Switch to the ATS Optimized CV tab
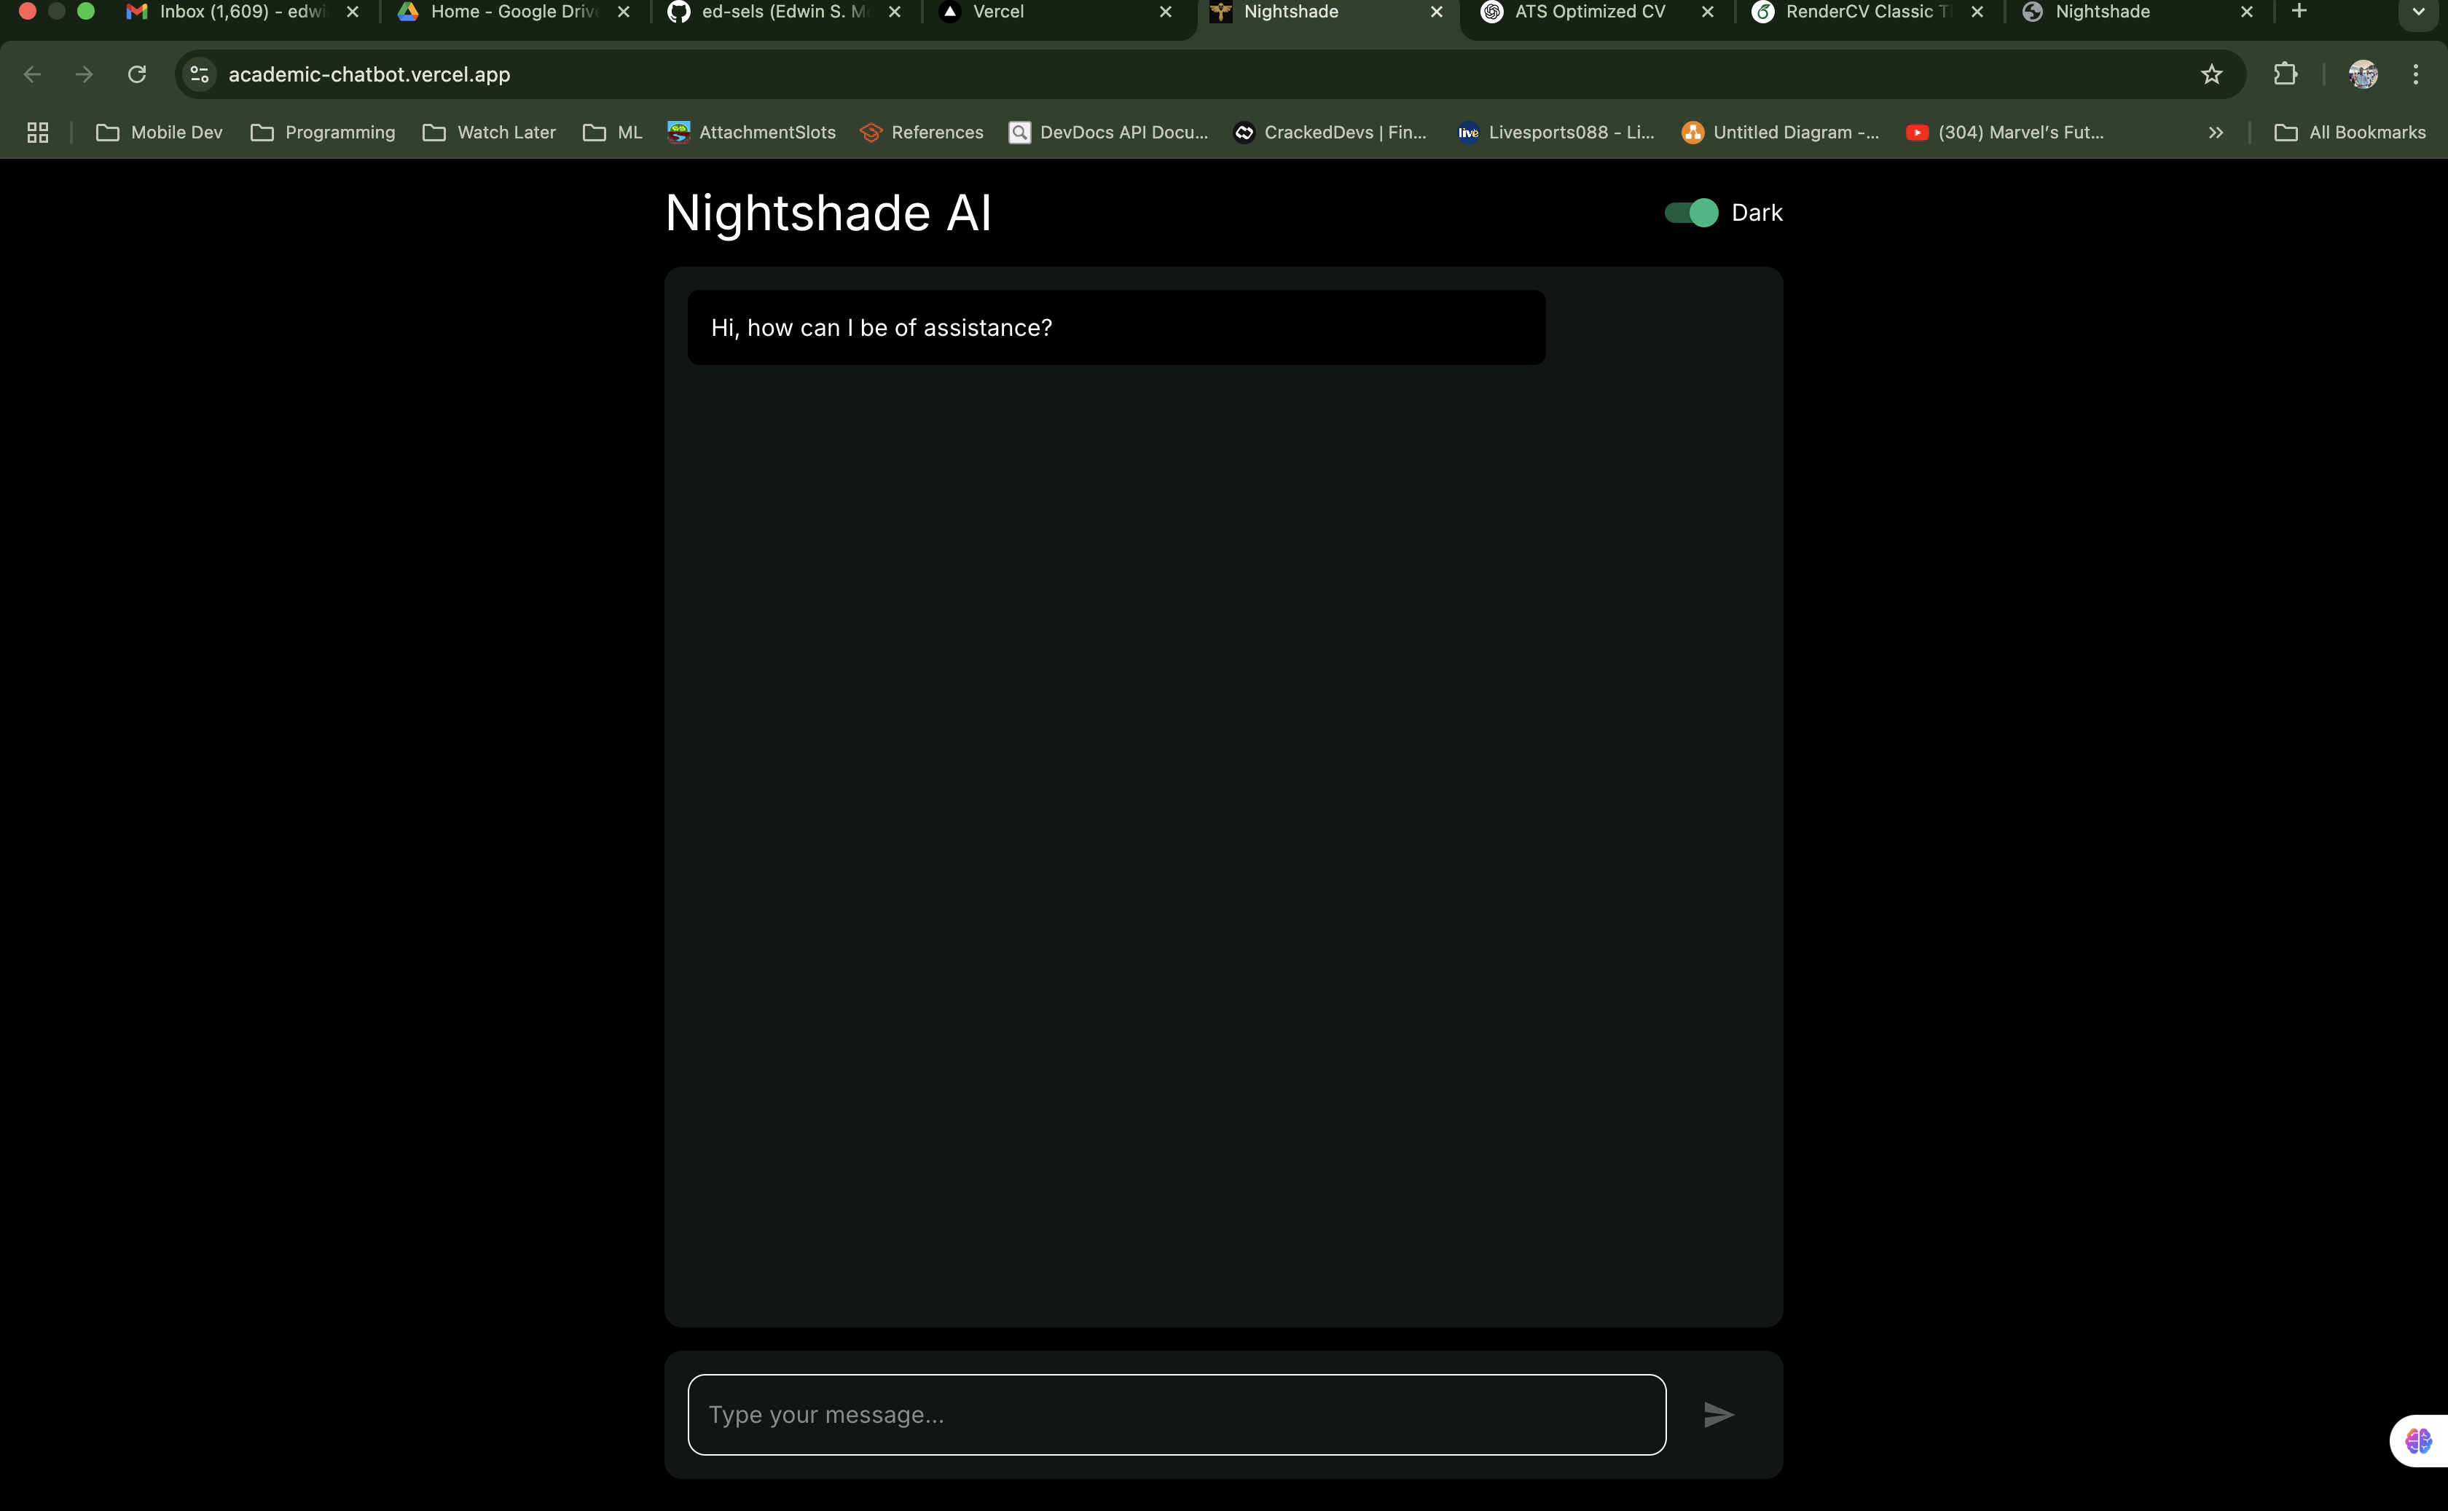This screenshot has height=1511, width=2448. (x=1589, y=12)
